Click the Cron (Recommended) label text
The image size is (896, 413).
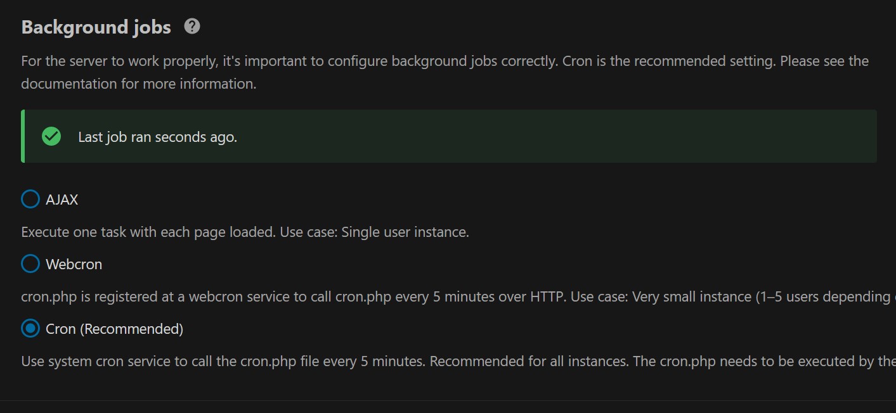click(x=115, y=329)
